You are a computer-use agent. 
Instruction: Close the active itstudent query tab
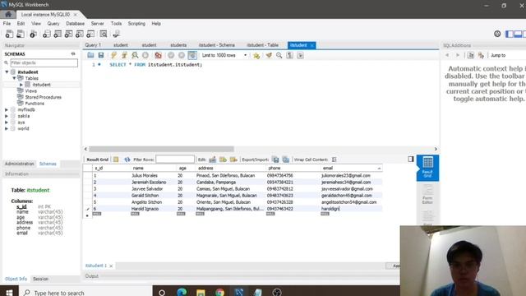(312, 45)
